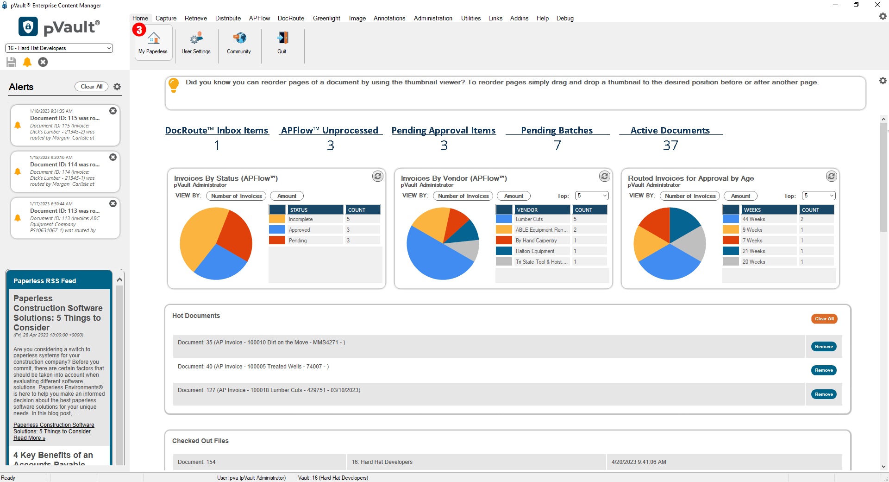Toggle Amount view in Invoices By Status
The height and width of the screenshot is (482, 889).
click(x=287, y=196)
